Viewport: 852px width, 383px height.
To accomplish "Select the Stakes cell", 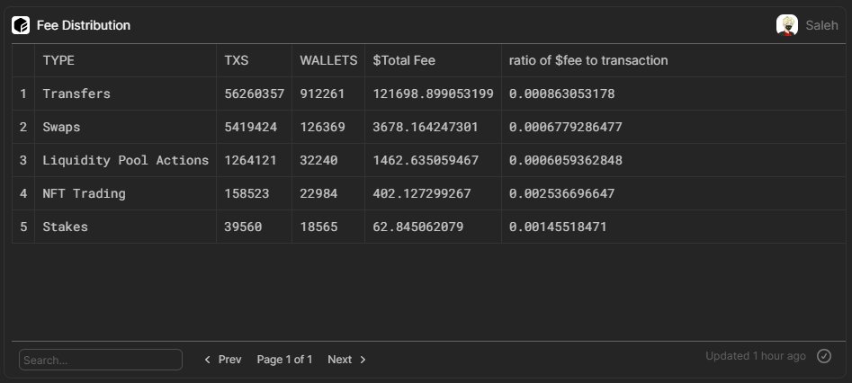I will pos(65,227).
